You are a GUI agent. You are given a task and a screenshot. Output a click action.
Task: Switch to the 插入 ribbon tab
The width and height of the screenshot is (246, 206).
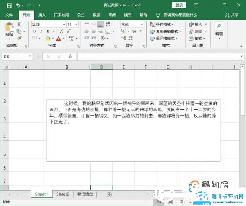42,15
